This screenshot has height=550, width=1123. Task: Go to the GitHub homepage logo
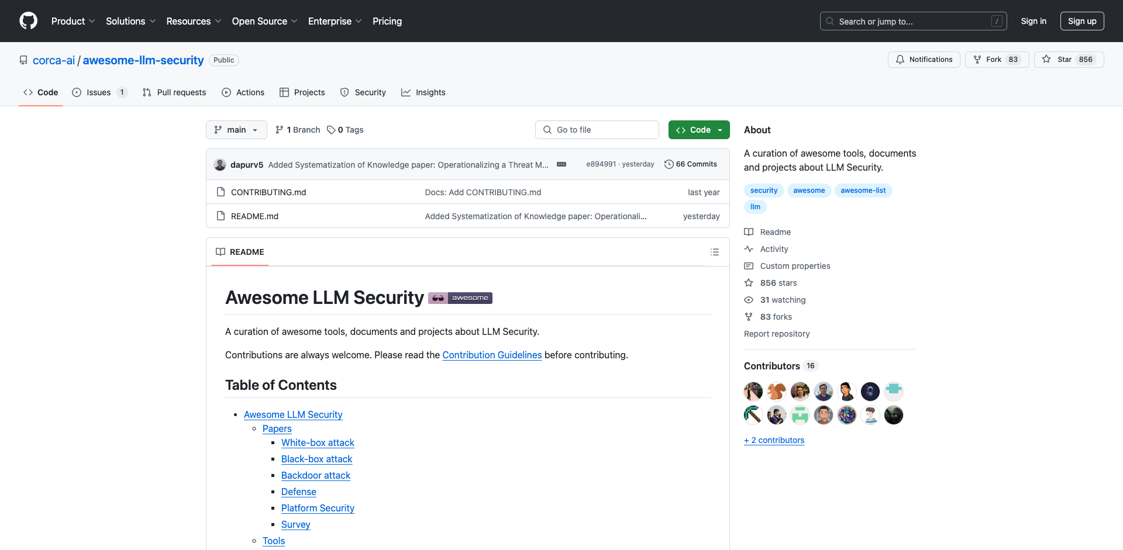tap(28, 21)
